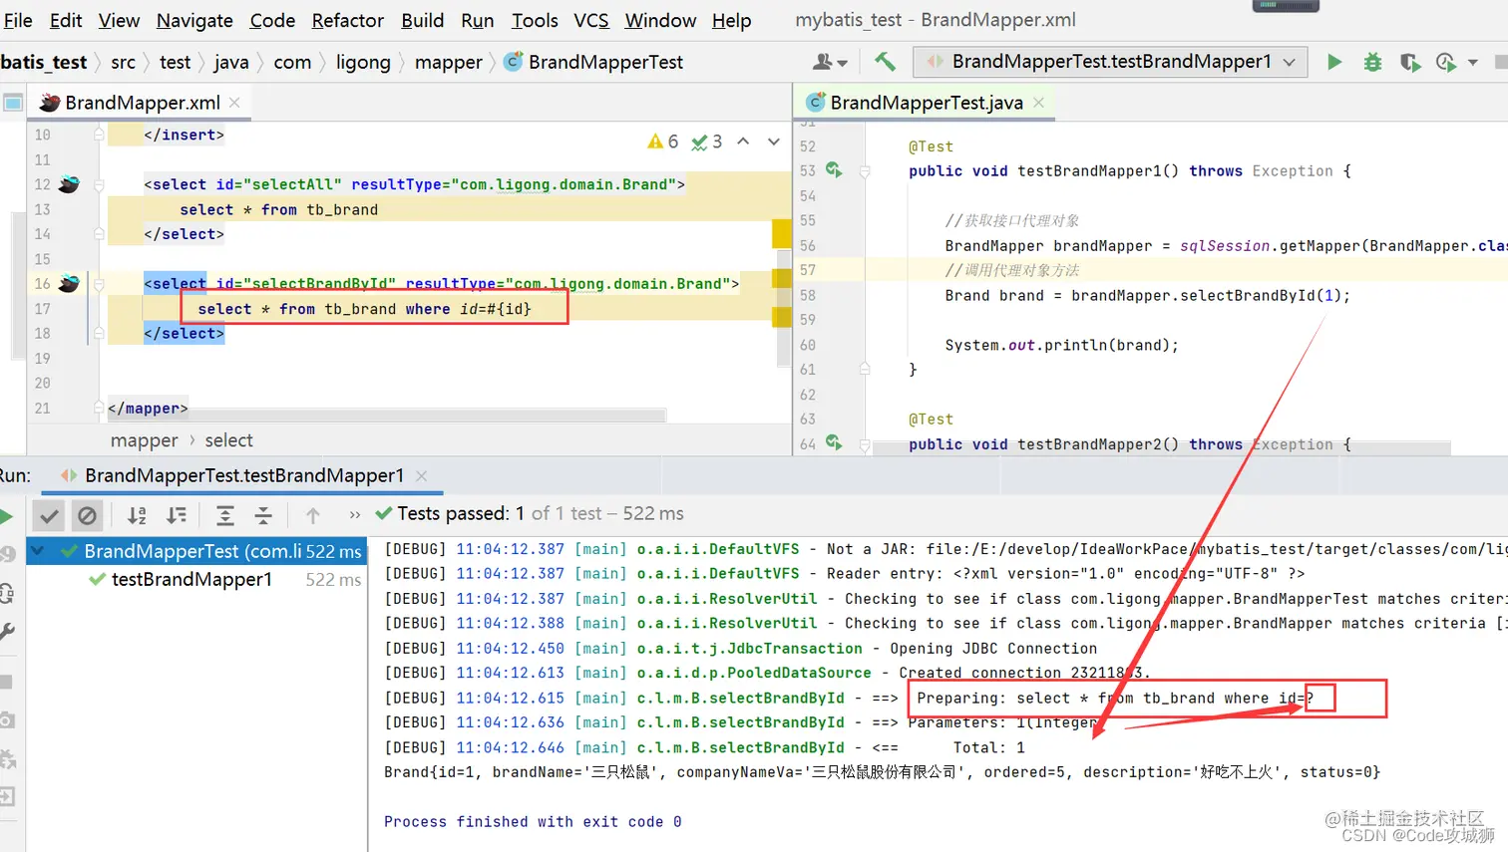This screenshot has width=1508, height=852.
Task: Click MyBatis bird gutter icon on line 12
Action: pyautogui.click(x=69, y=184)
